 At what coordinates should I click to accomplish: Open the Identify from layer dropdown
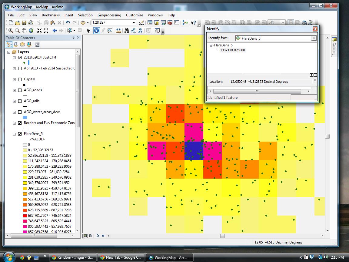click(314, 38)
